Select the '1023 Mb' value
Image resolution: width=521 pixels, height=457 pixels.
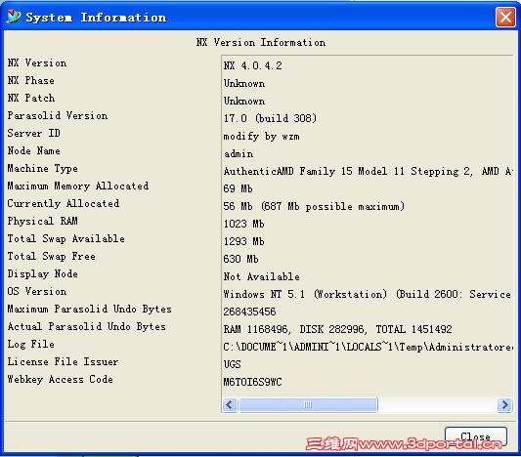[244, 224]
